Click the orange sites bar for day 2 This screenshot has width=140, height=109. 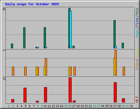point(13,71)
